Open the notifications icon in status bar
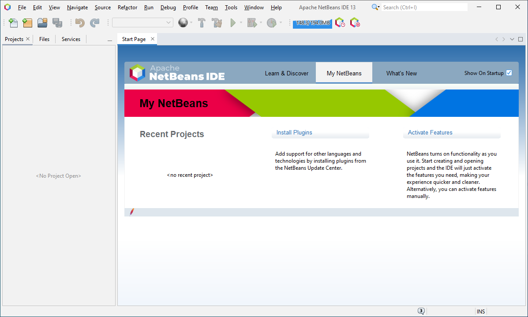528x317 pixels. (421, 311)
